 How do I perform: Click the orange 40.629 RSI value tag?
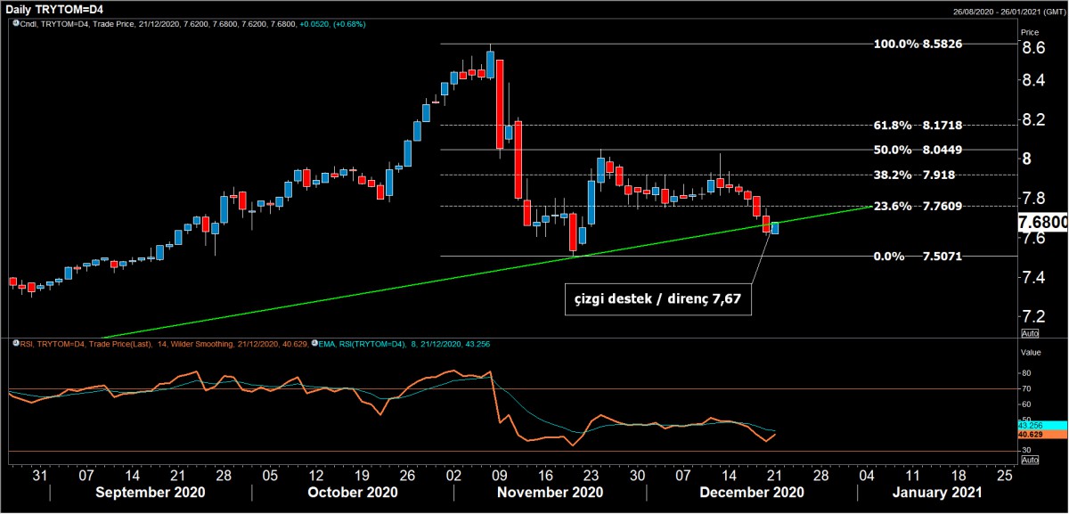[x=1029, y=435]
